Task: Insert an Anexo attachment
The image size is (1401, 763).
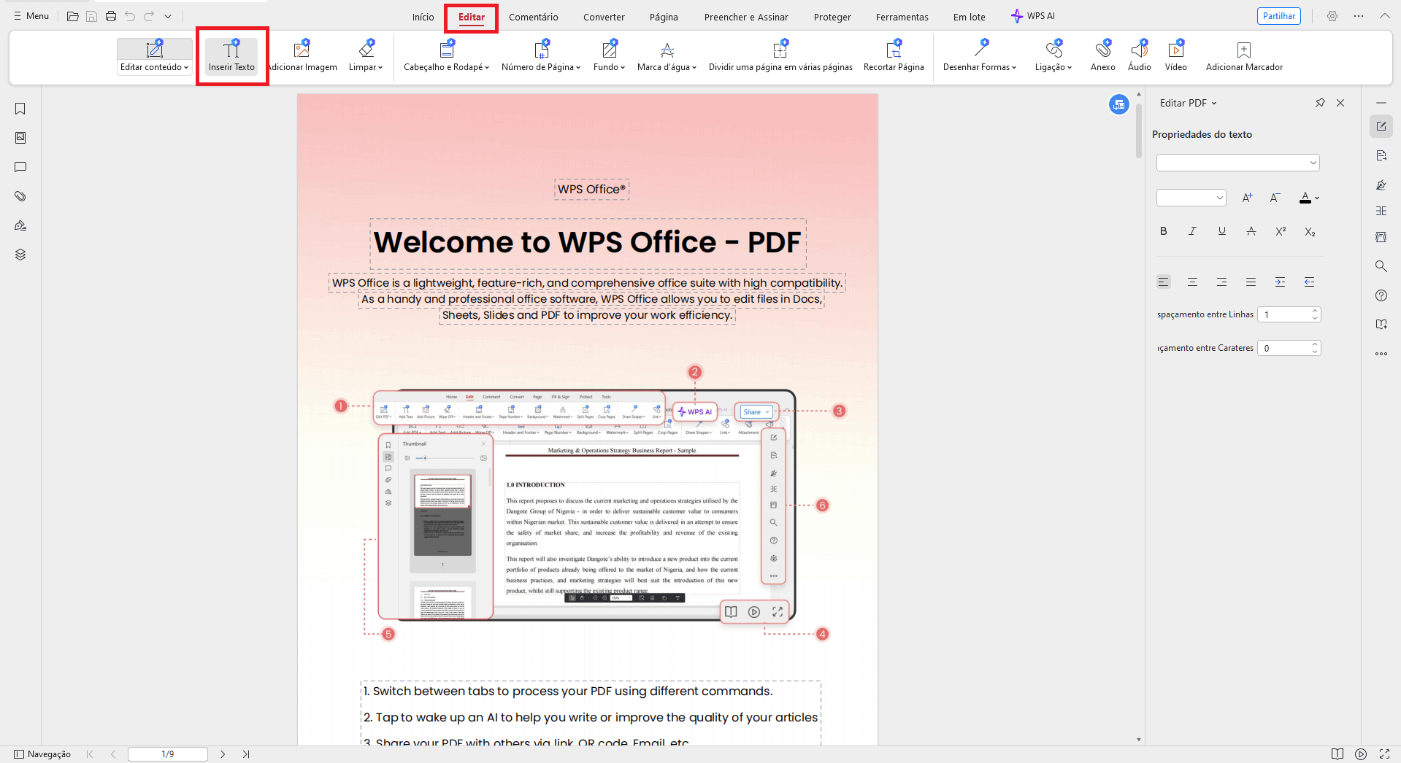Action: (x=1102, y=56)
